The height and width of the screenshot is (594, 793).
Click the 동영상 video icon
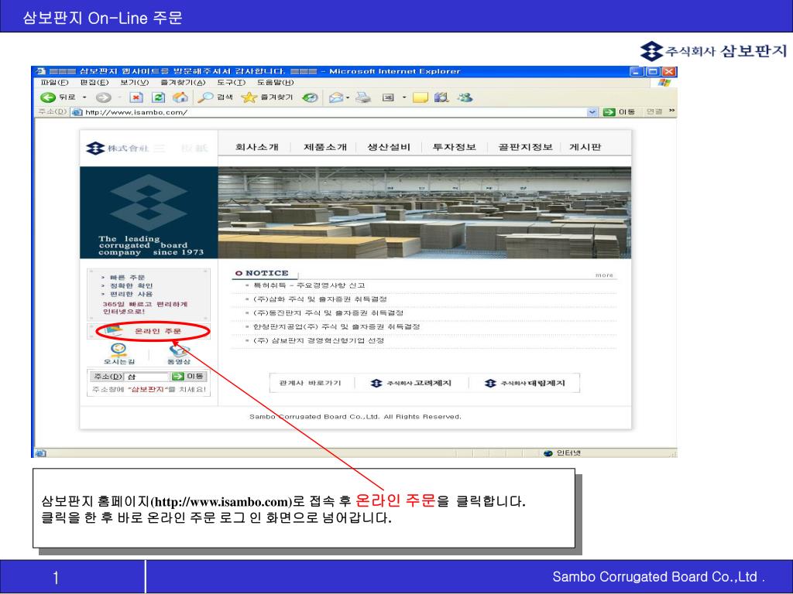(x=179, y=353)
